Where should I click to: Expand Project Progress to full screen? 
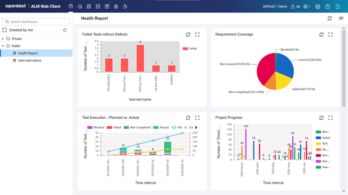pos(330,118)
